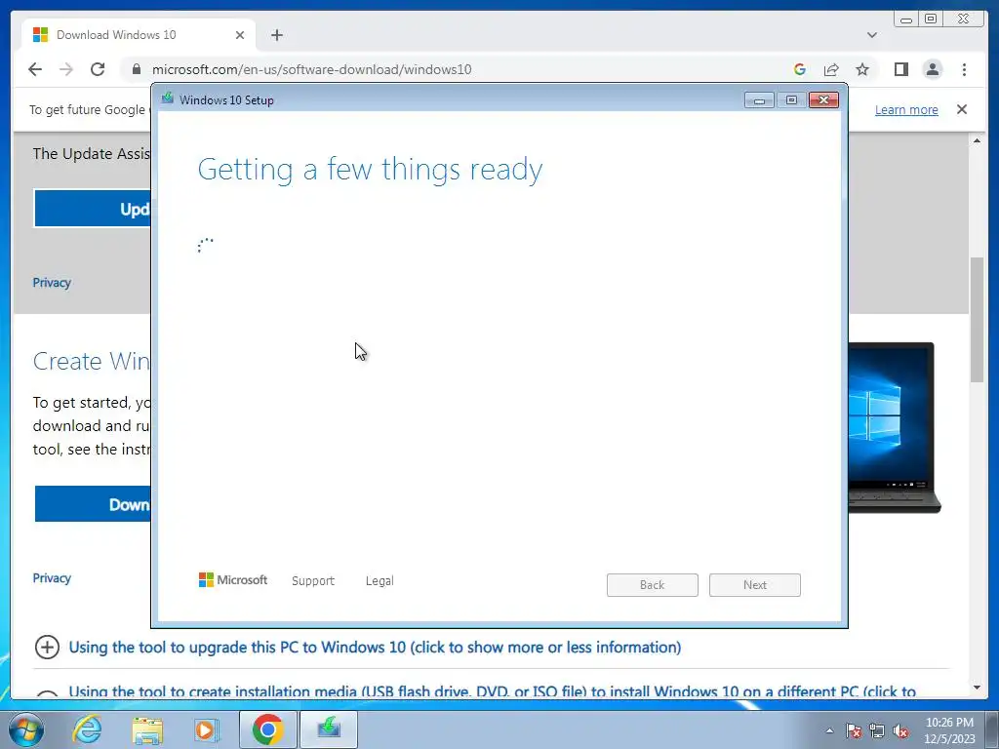Click the vertical scrollbar thumb
999x749 pixels.
click(977, 319)
